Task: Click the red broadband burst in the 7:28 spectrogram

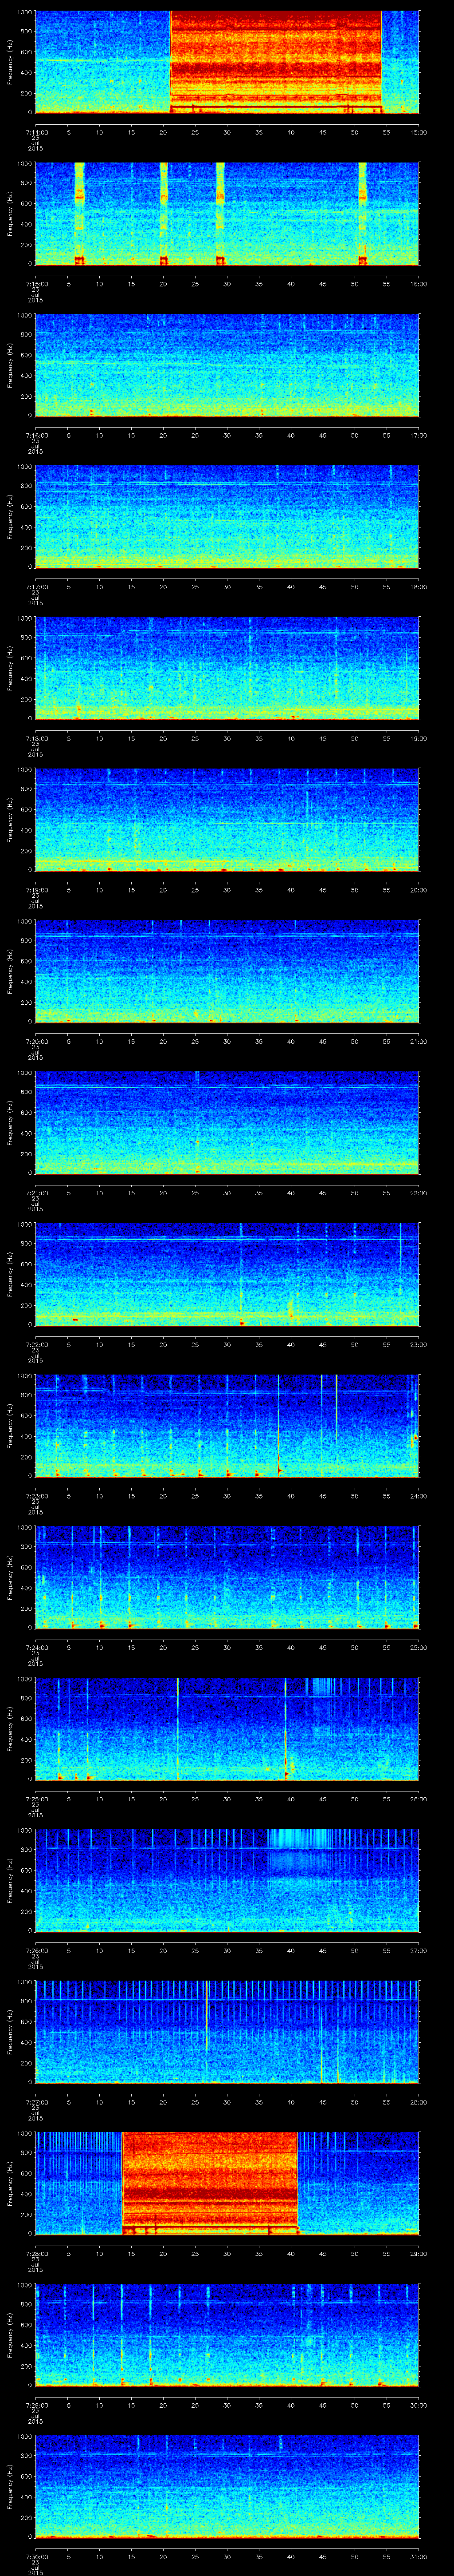Action: [x=210, y=2183]
